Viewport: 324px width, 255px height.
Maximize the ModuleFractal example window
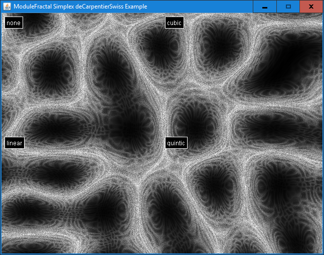pos(288,7)
